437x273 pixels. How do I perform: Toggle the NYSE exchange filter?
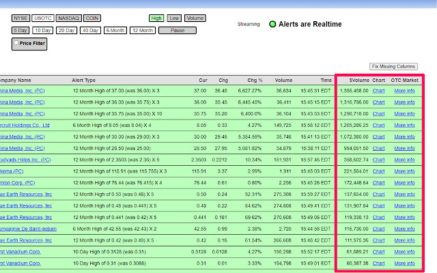click(x=20, y=18)
